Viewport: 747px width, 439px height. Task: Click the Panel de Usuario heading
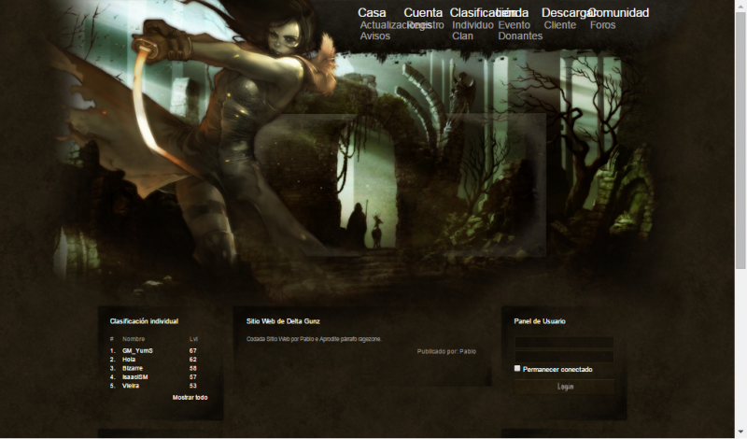tap(540, 321)
